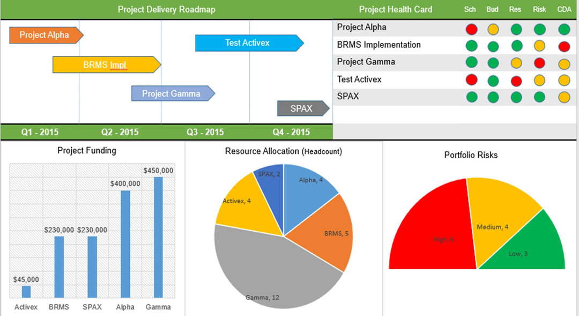Click Project Gamma's yellow Res status circle
This screenshot has height=316, width=579.
click(x=516, y=63)
